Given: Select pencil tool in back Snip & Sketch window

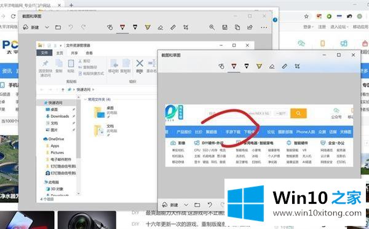Looking at the screenshot, I should point(135,27).
